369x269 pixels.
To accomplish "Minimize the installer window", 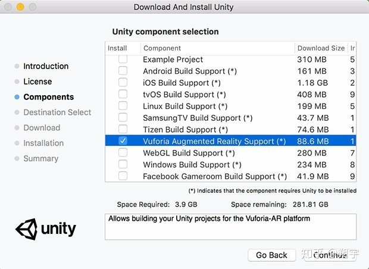I will point(20,7).
